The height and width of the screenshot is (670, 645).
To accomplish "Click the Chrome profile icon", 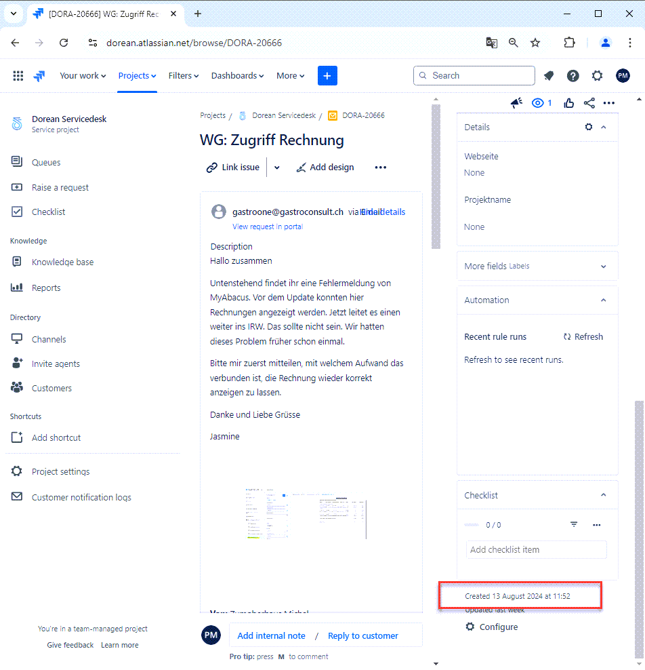I will 606,43.
